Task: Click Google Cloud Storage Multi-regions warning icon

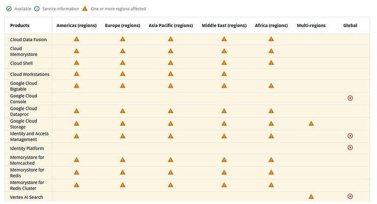Action: point(311,123)
